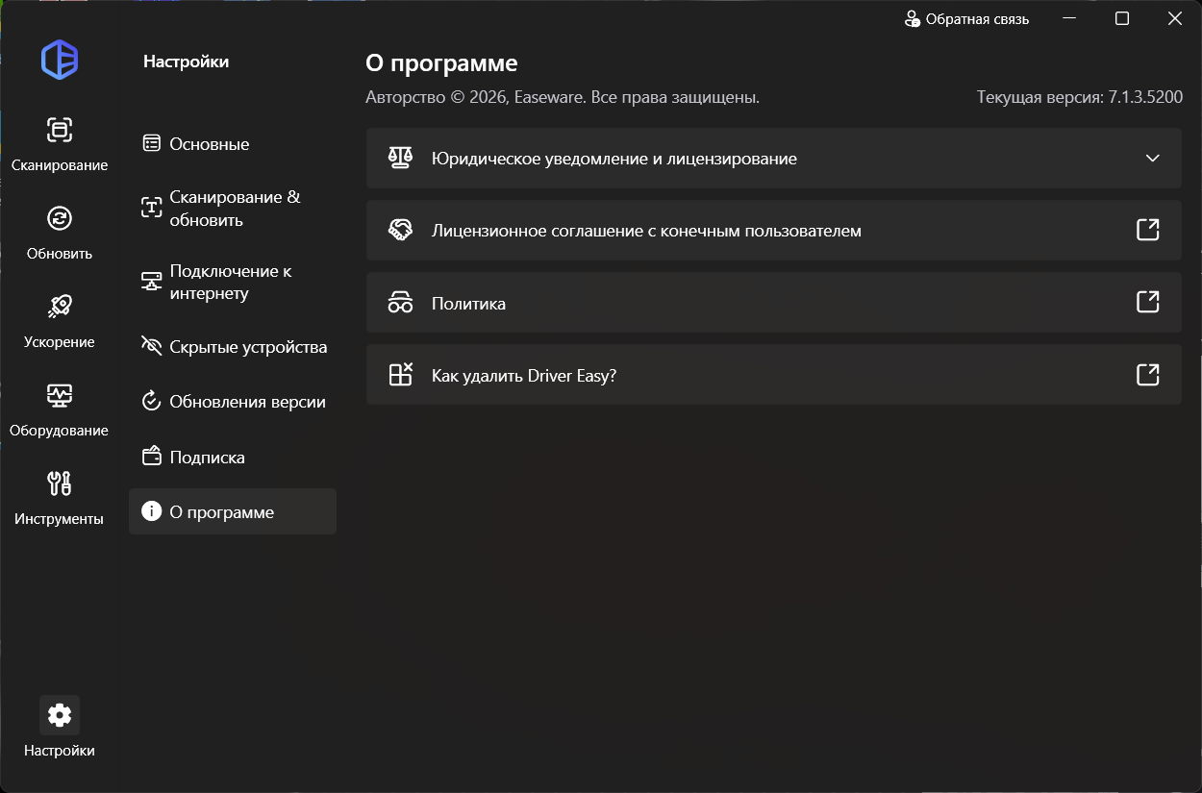
Task: Expand Юридическое уведомление chevron arrow
Action: 1153,158
